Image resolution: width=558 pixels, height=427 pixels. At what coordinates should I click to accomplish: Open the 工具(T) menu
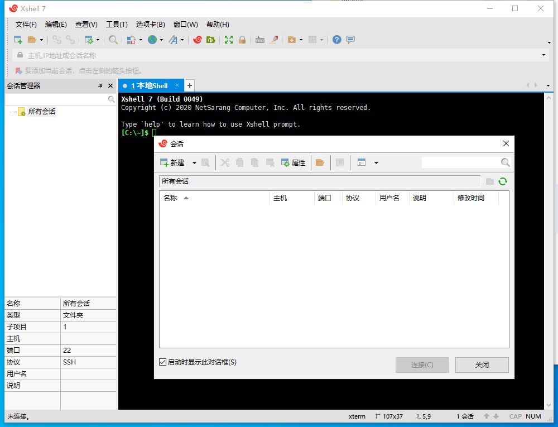tap(117, 24)
